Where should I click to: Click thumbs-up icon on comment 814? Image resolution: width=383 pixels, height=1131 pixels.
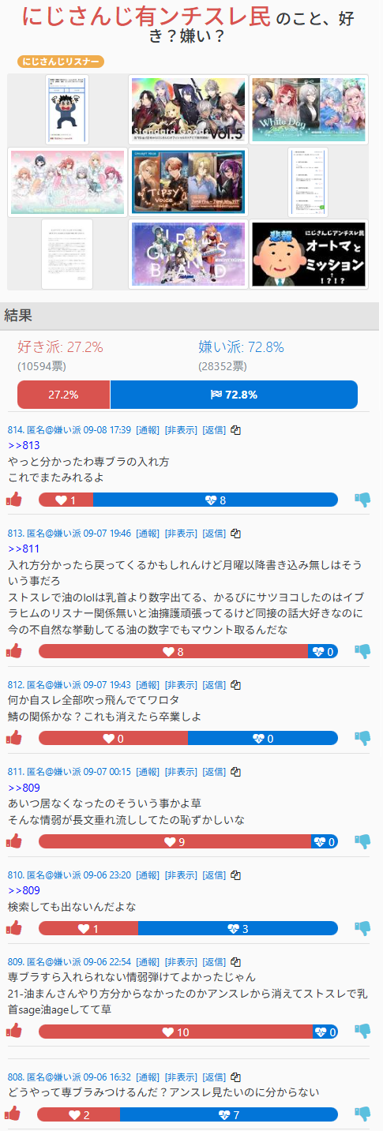click(x=13, y=500)
